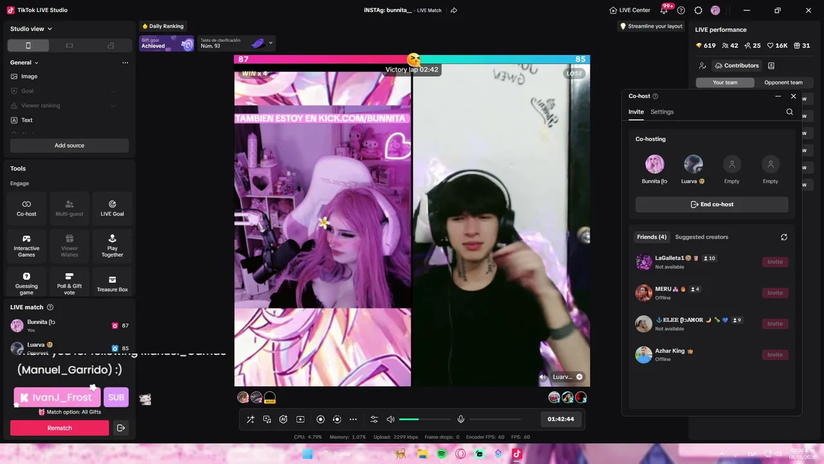Screen dimensions: 824x464
Task: Open General section more options
Action: [x=125, y=63]
